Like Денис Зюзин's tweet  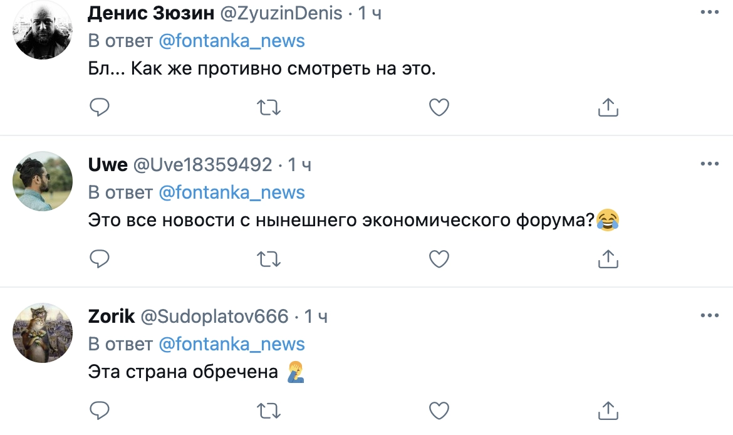pos(439,107)
